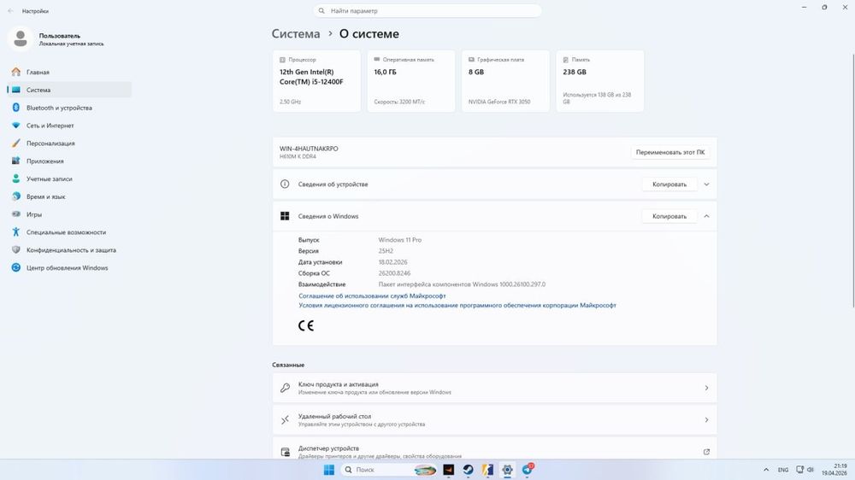Click the Windows Start button
The image size is (855, 480).
pyautogui.click(x=329, y=470)
